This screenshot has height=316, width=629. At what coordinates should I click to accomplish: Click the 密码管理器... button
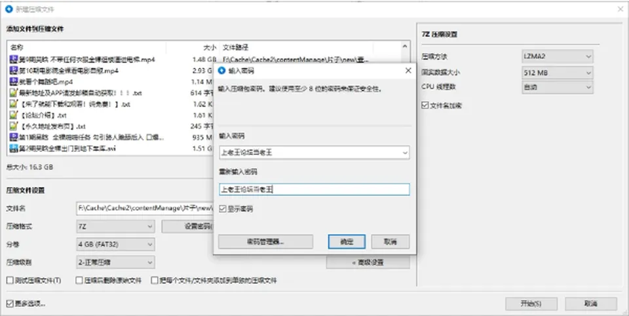[265, 242]
